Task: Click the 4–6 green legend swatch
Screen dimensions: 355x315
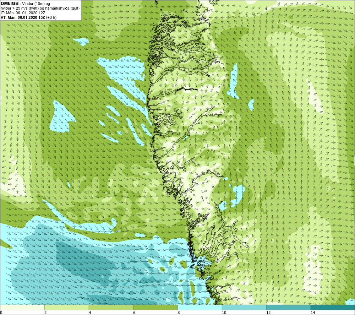Action: (x=111, y=307)
